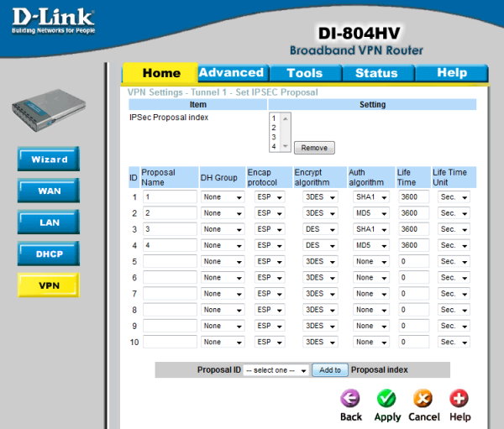This screenshot has height=429, width=504.
Task: Click Proposal Name field in row 3
Action: (170, 229)
